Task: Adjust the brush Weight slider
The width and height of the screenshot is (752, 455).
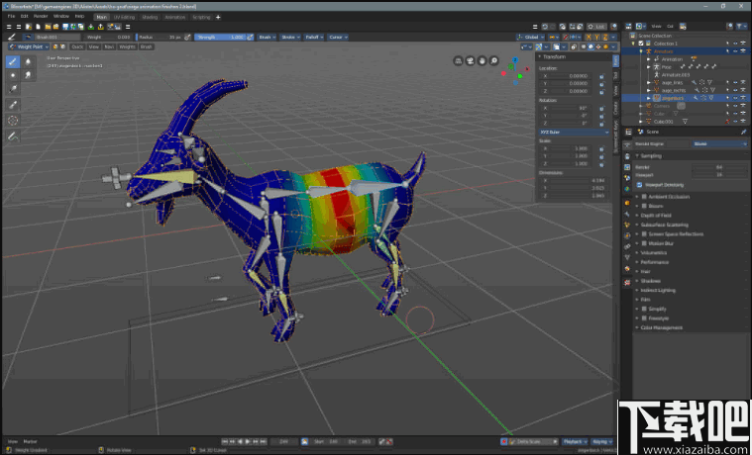Action: [108, 37]
